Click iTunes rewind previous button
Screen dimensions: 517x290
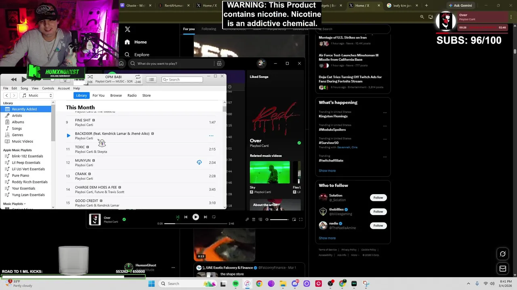pyautogui.click(x=14, y=79)
